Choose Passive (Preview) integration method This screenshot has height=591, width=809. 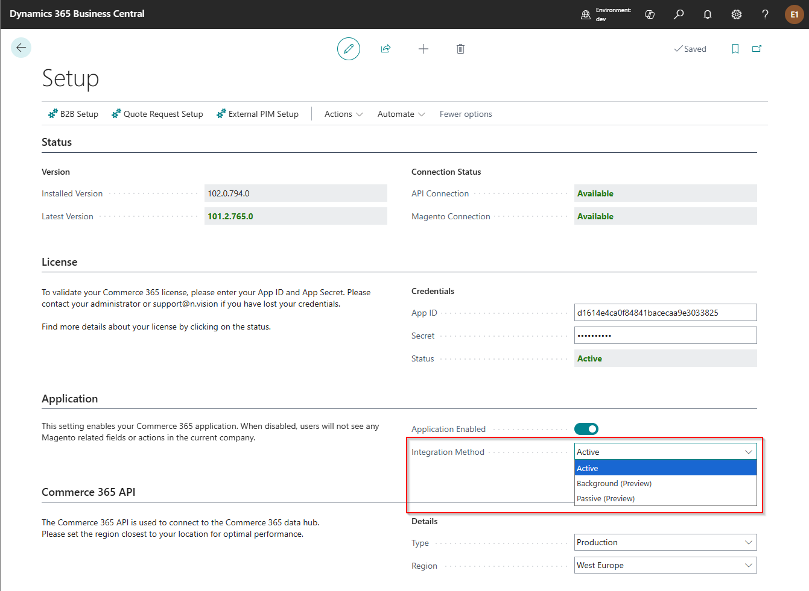[x=606, y=498]
